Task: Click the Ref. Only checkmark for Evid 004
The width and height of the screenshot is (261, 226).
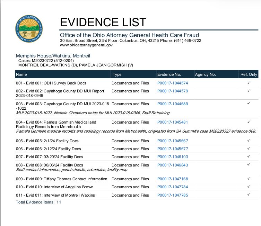Action: [249, 122]
